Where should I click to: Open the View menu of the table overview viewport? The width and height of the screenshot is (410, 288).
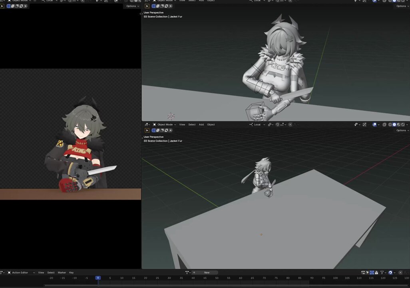click(x=182, y=125)
